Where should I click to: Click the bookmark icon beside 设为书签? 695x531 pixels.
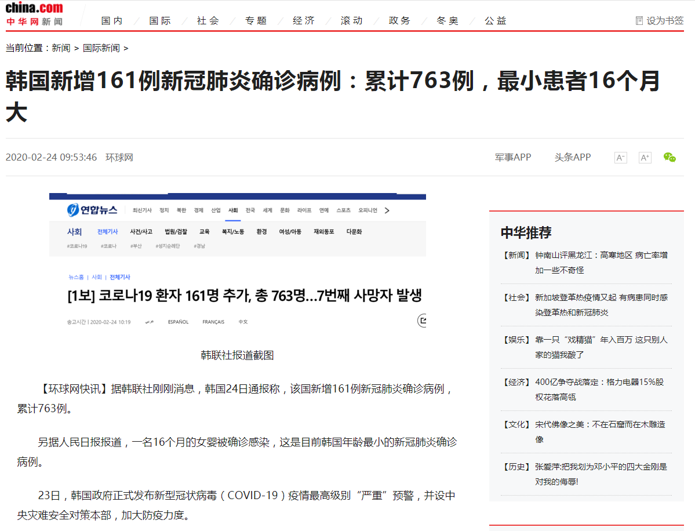pyautogui.click(x=639, y=20)
